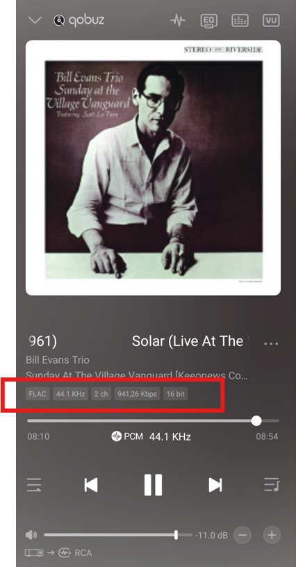Toggle the EQ off button
The image size is (296, 567).
coord(209,21)
